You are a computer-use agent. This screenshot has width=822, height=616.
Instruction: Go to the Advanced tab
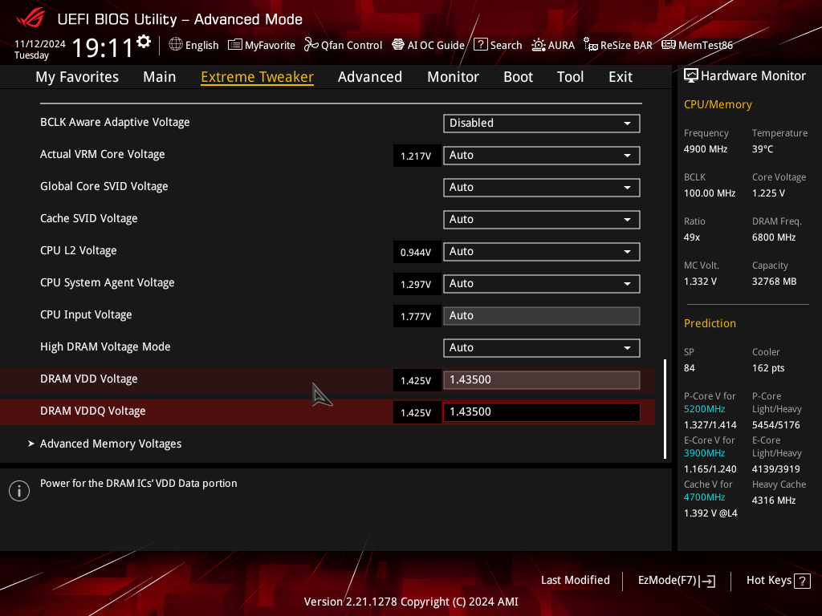pyautogui.click(x=370, y=77)
